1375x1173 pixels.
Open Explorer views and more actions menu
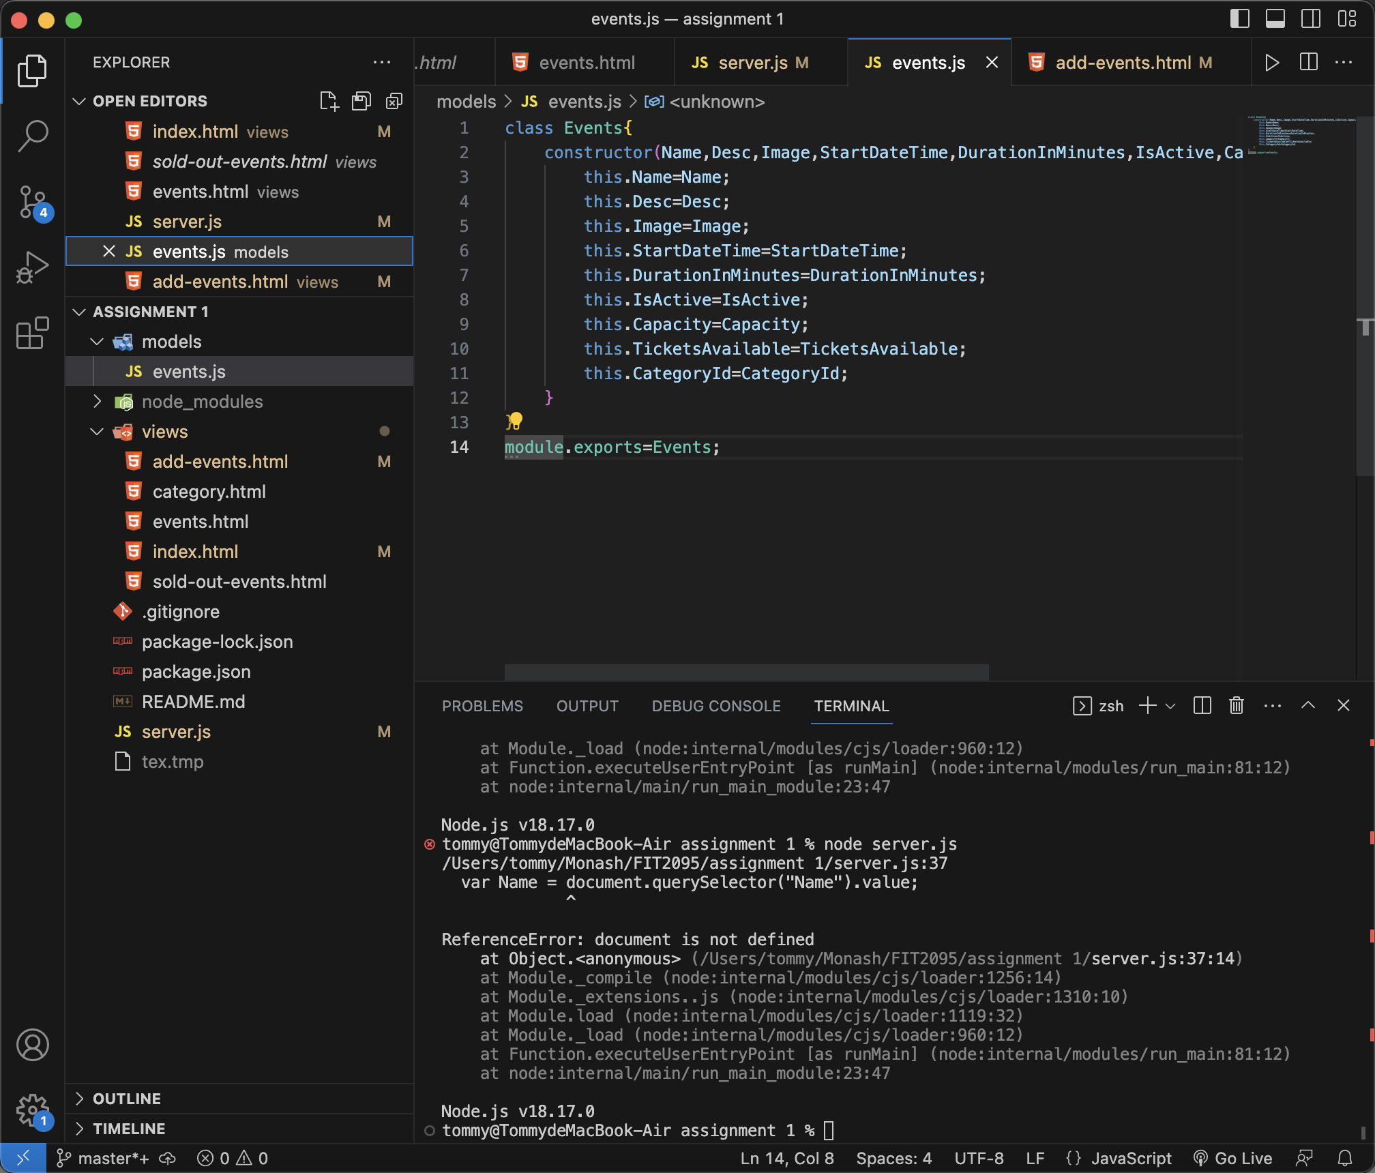(x=382, y=62)
